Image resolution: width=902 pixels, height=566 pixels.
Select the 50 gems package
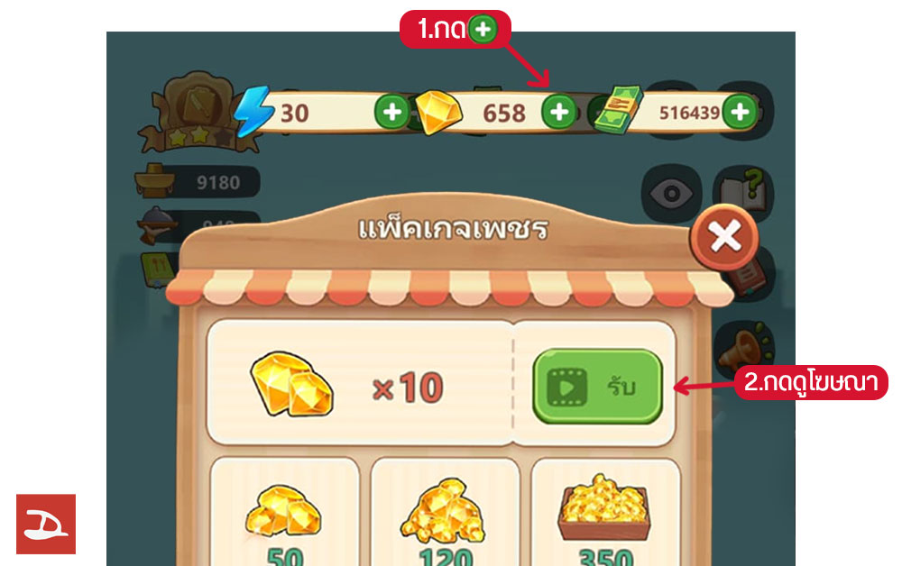(x=285, y=513)
